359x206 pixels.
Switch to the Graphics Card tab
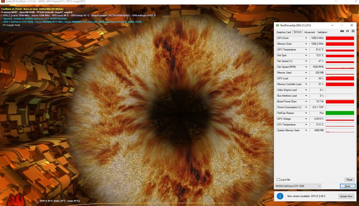[x=284, y=32]
